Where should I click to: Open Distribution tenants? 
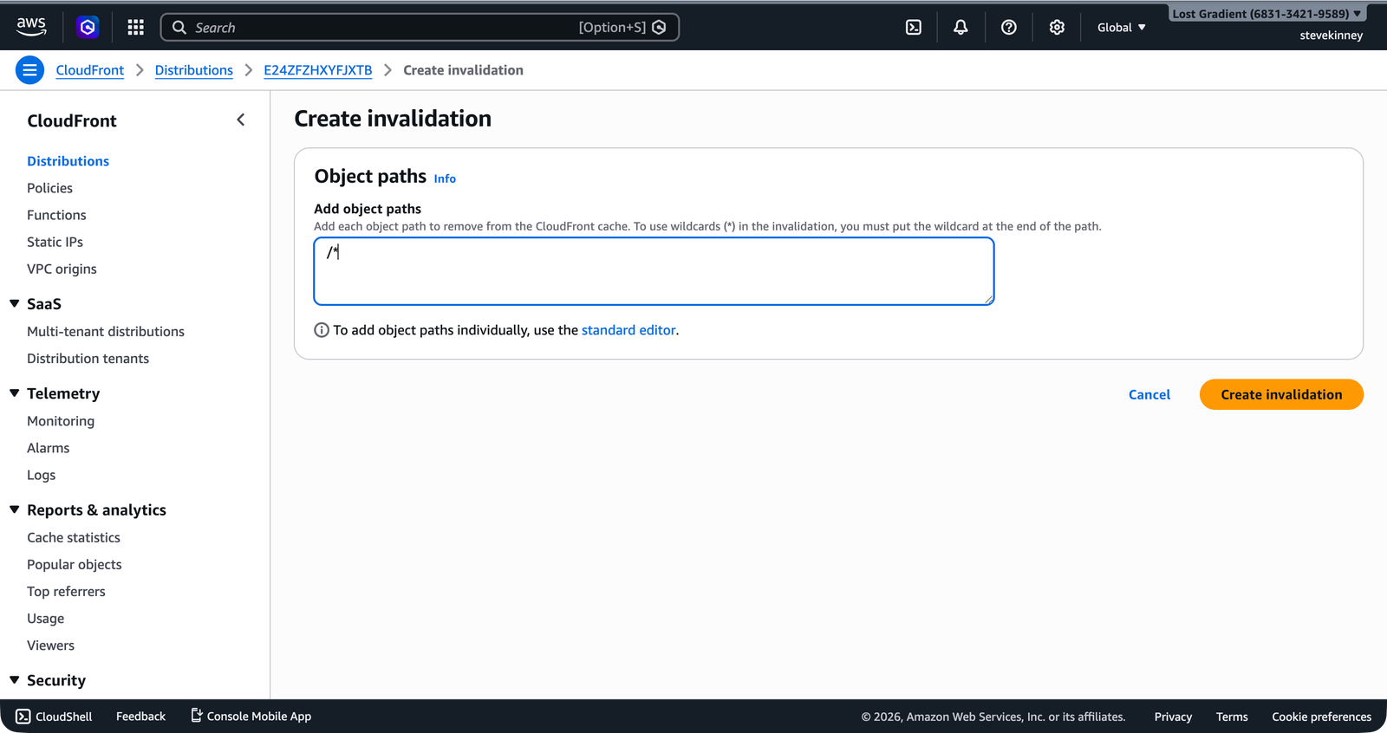pyautogui.click(x=88, y=358)
